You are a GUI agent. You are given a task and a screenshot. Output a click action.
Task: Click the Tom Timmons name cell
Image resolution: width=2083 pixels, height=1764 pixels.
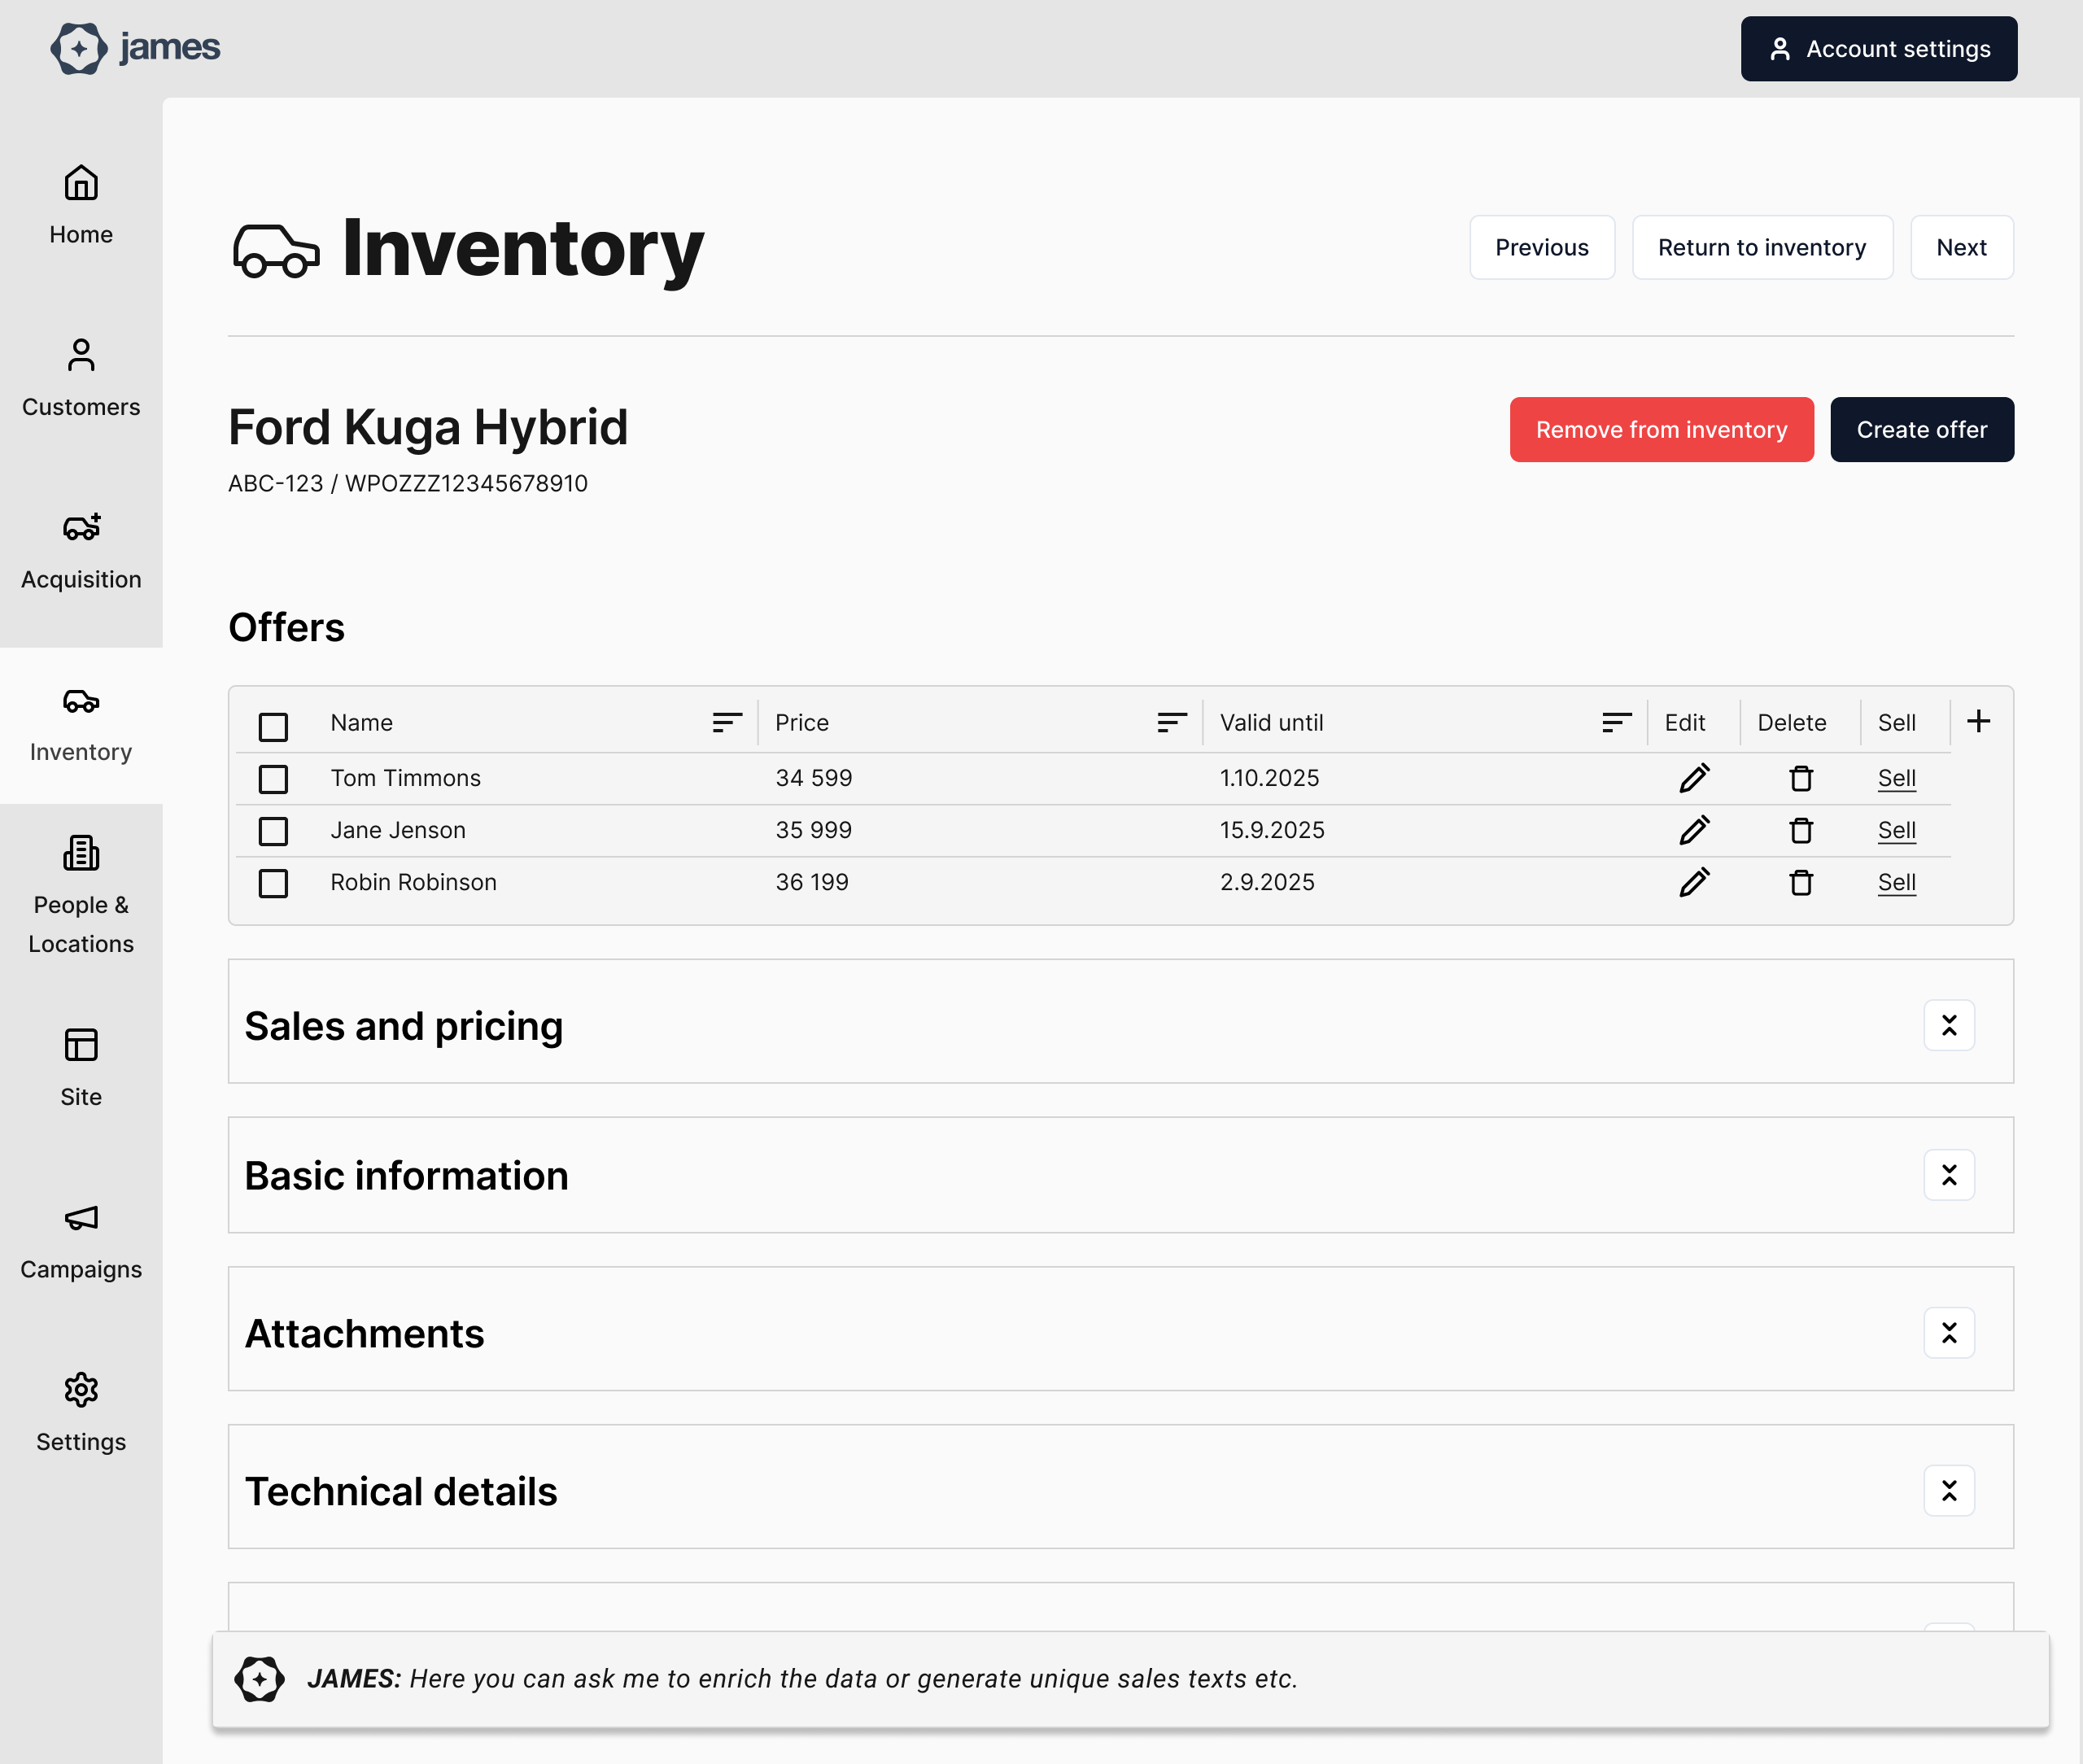coord(405,778)
